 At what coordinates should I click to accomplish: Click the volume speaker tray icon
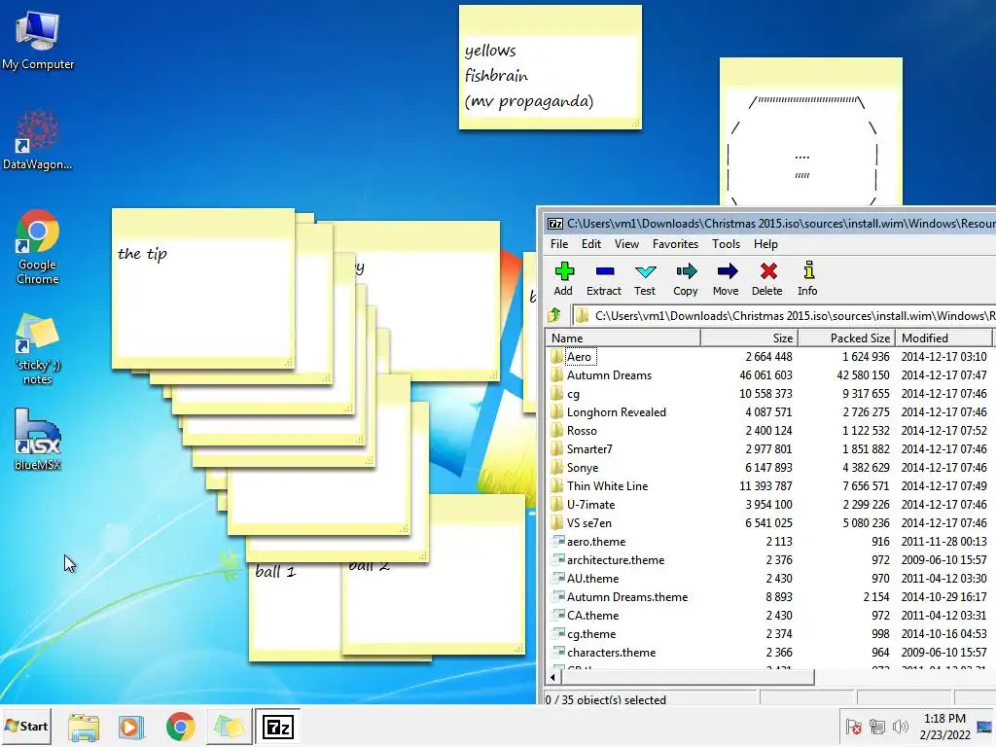coord(900,727)
